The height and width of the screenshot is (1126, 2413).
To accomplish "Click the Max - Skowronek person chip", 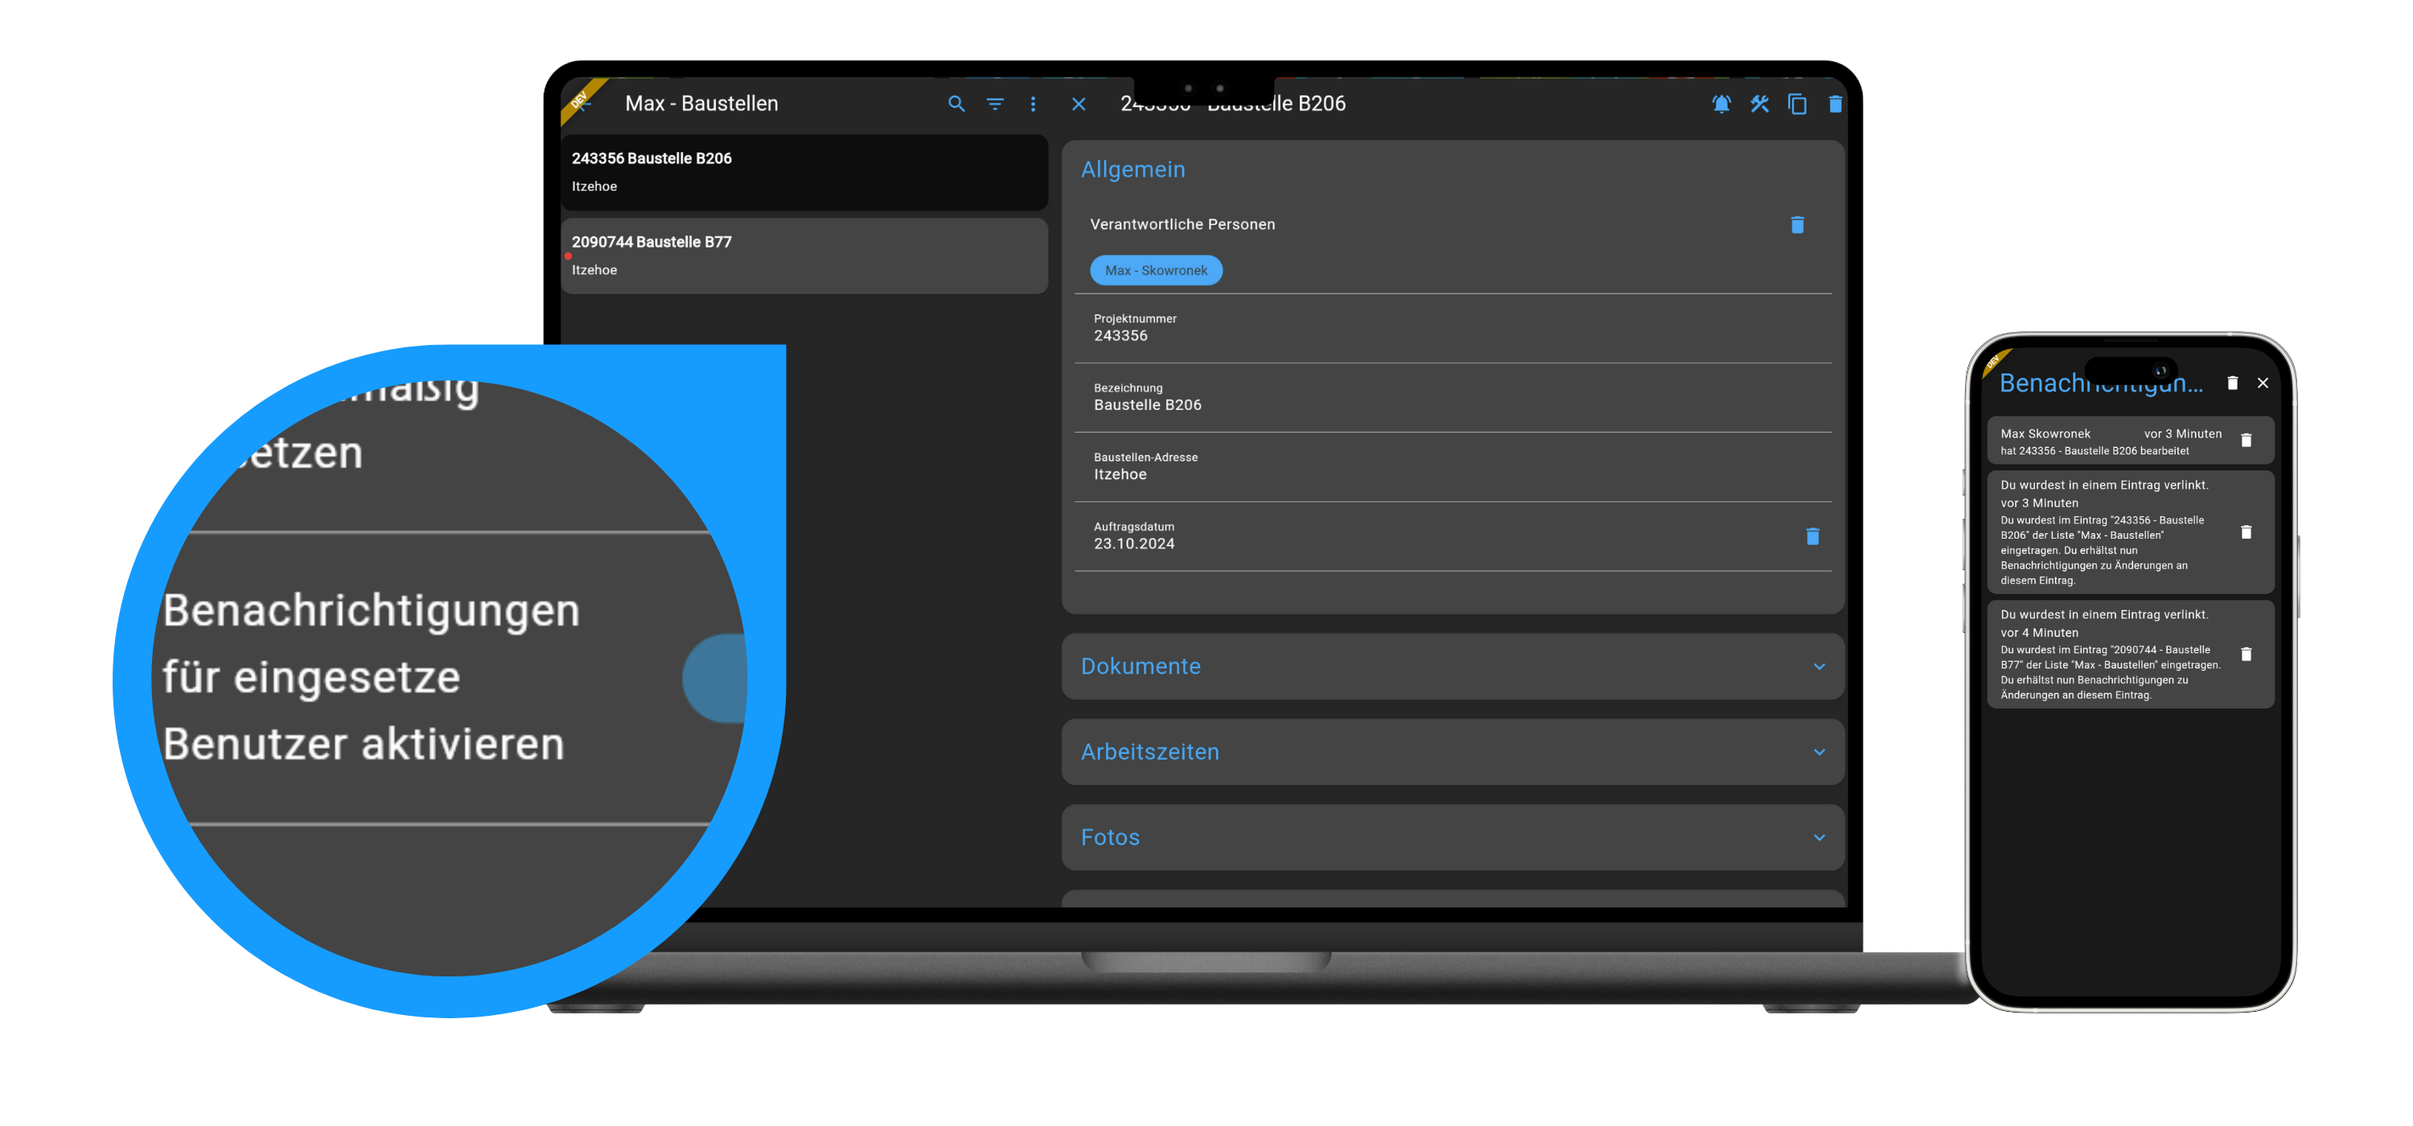I will coord(1156,271).
